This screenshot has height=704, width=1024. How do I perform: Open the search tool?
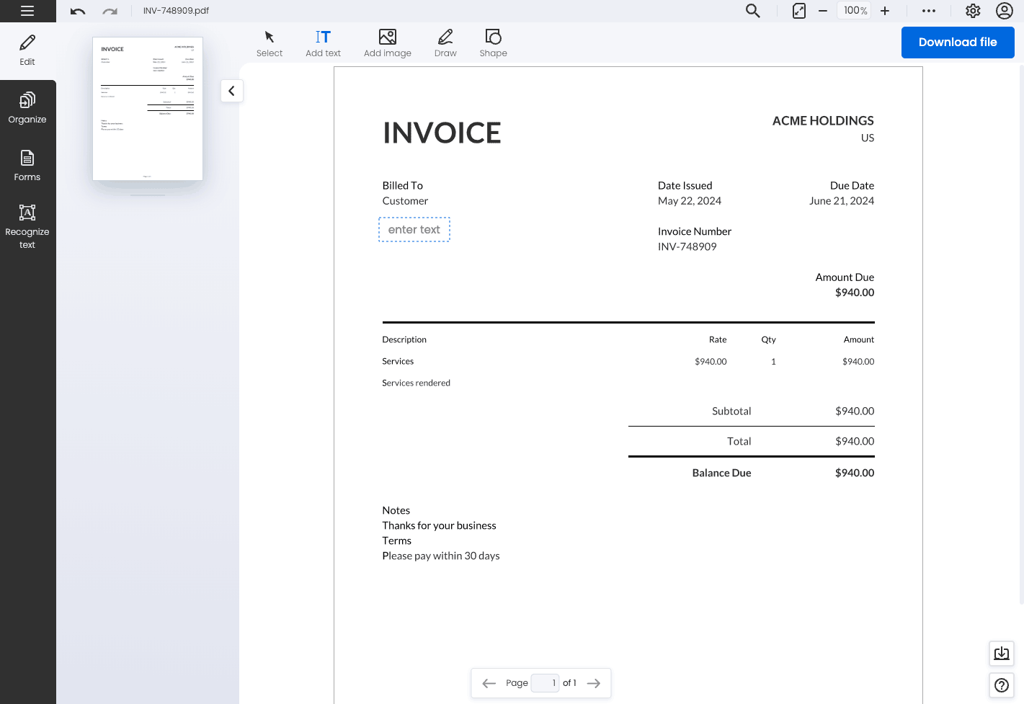(x=752, y=11)
